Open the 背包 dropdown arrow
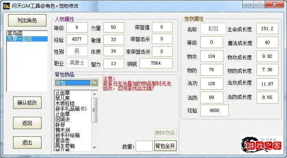 [x=94, y=83]
